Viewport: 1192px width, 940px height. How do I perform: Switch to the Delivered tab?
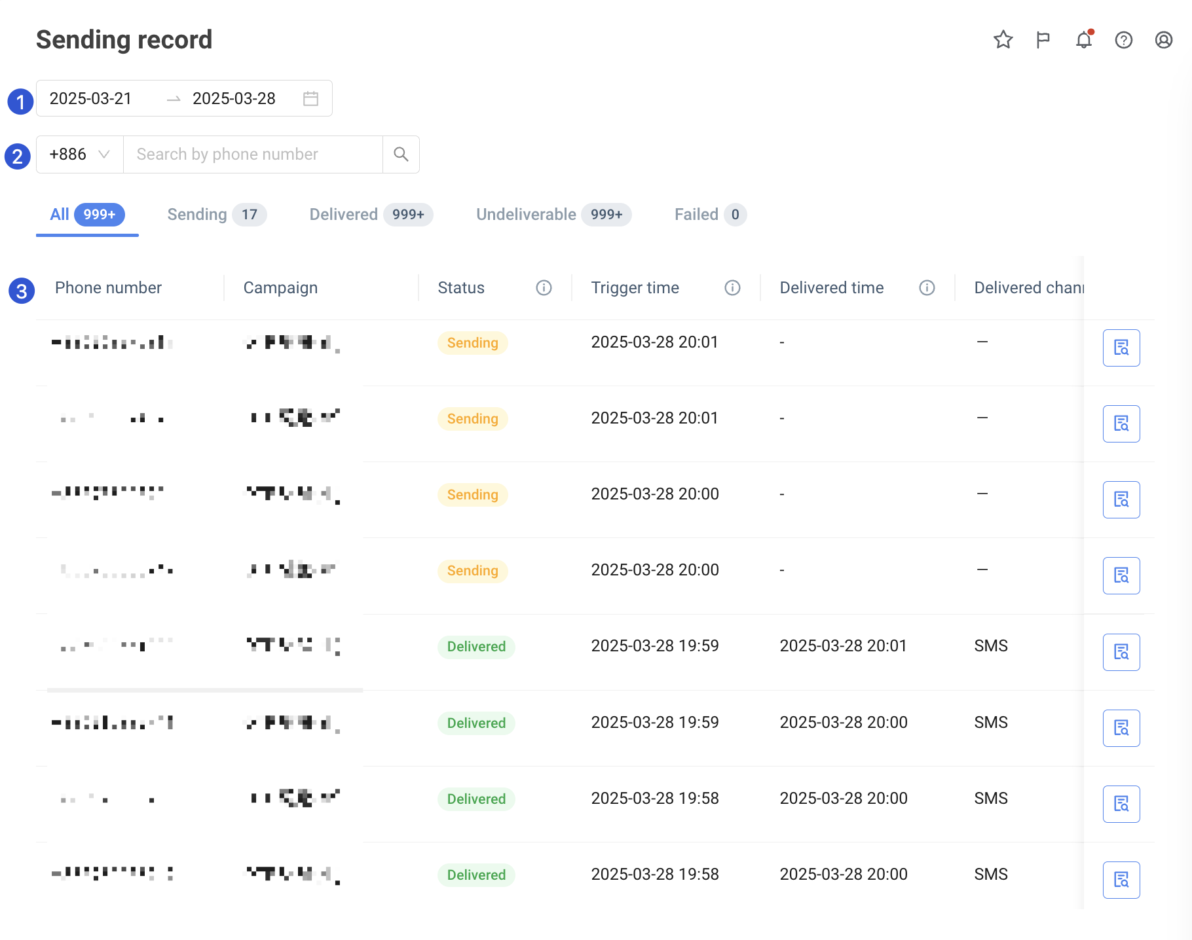click(371, 215)
